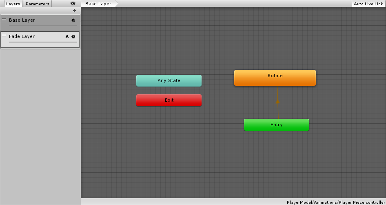Adjust the Fade Layer weight slider
This screenshot has height=205, width=386.
point(43,42)
